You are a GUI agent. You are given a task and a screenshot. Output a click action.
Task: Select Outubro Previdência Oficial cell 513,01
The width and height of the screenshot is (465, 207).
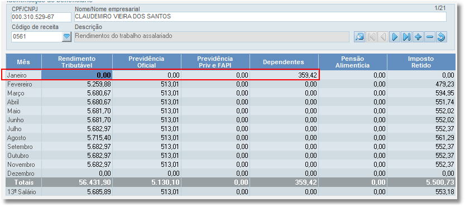pos(147,156)
